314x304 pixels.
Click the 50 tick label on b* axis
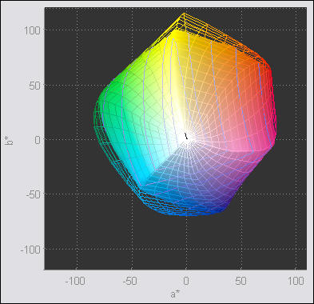35,86
